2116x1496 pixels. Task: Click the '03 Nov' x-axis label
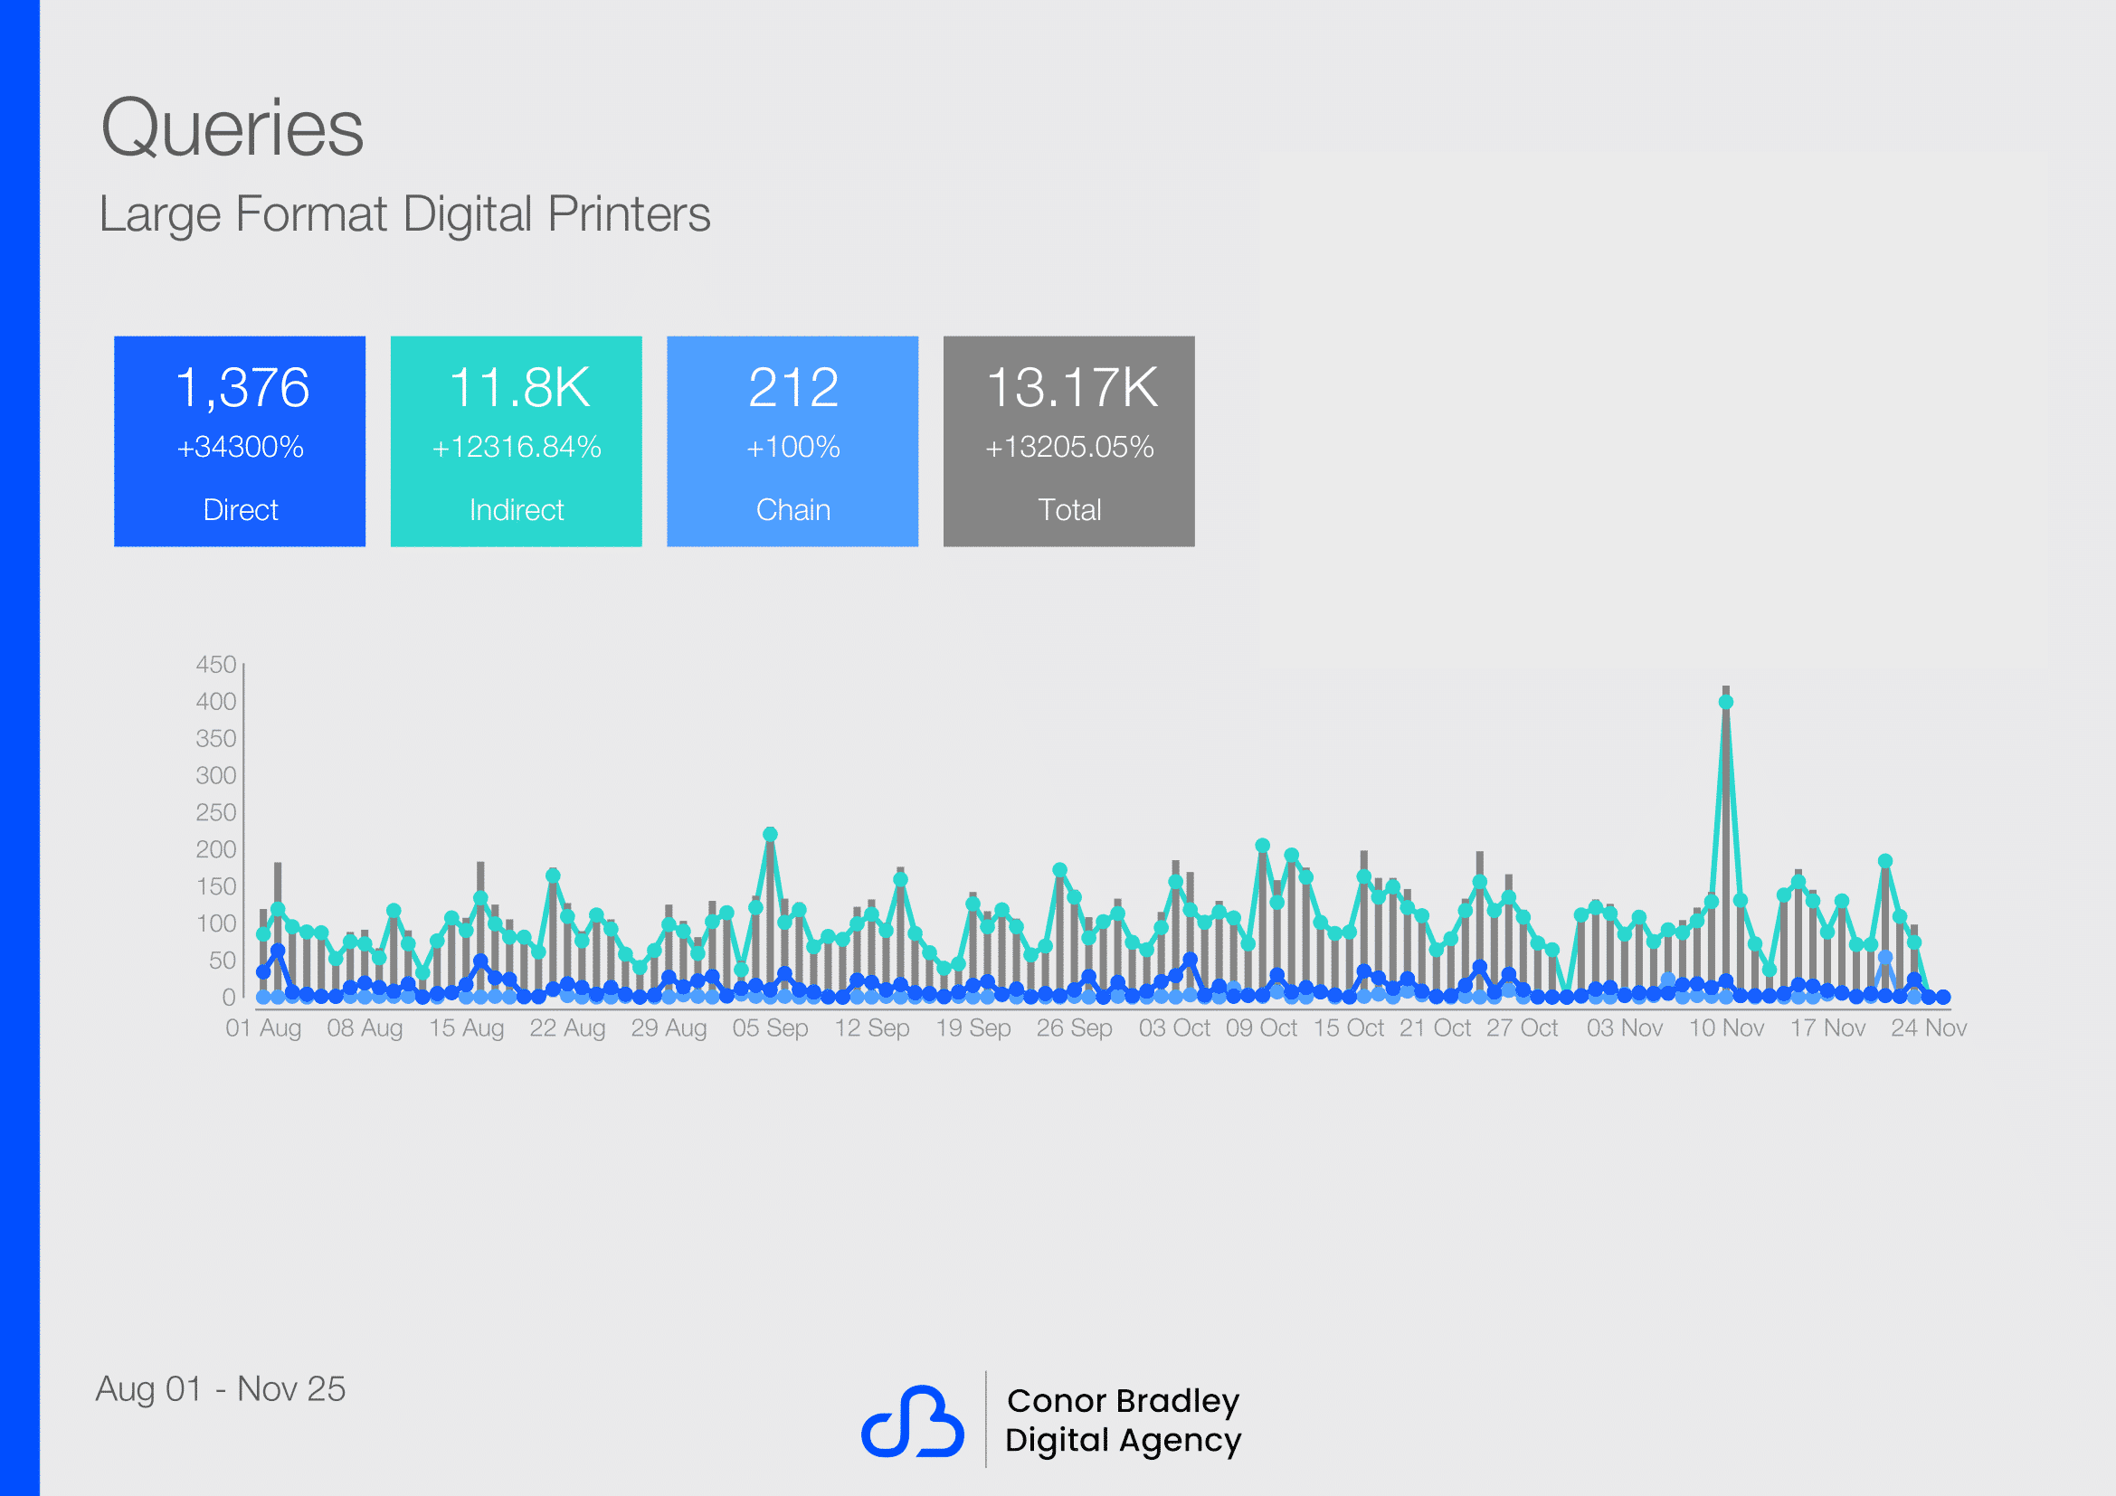tap(1625, 1028)
